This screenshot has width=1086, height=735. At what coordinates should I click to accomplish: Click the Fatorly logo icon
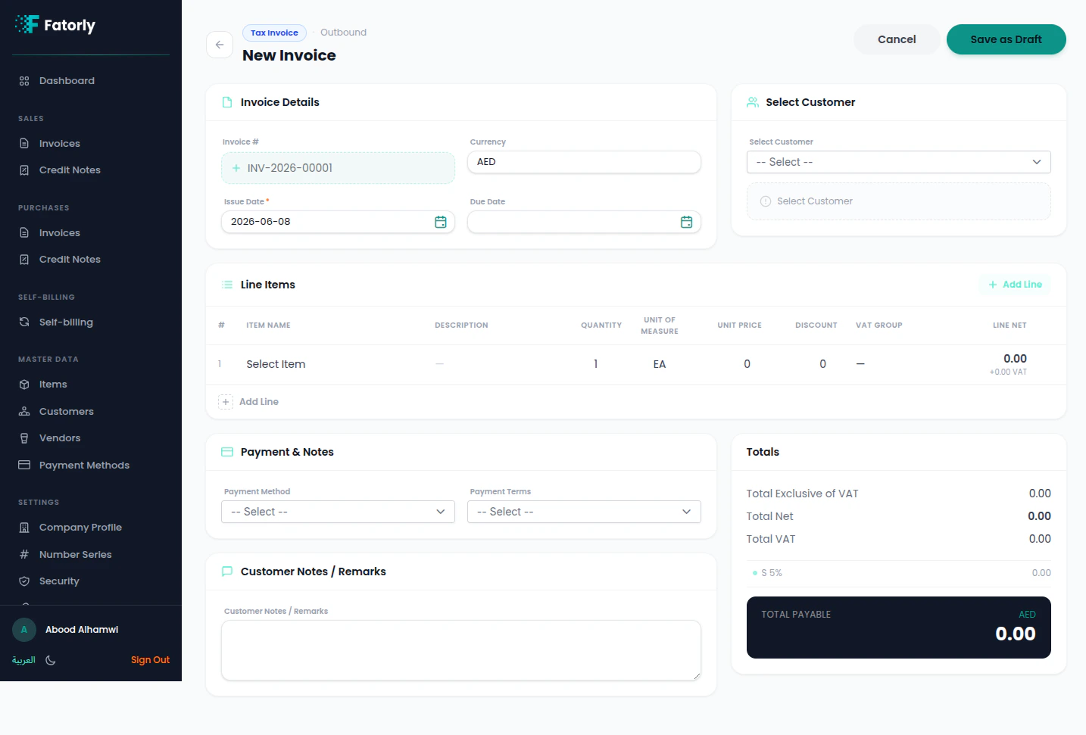27,24
